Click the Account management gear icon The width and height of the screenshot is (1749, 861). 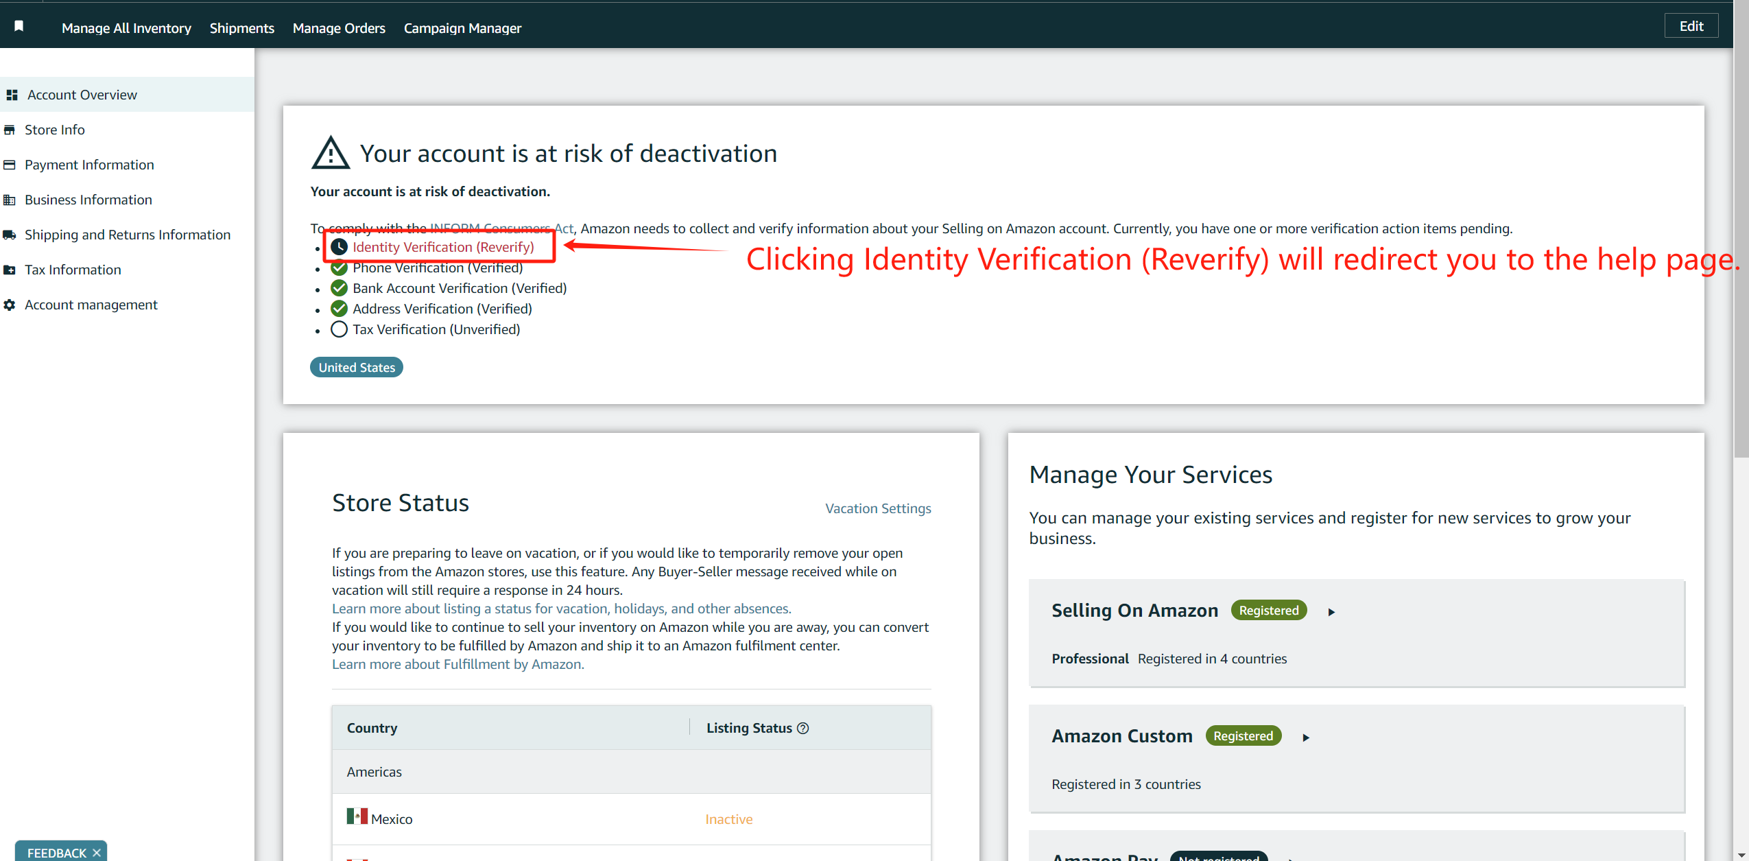(10, 305)
